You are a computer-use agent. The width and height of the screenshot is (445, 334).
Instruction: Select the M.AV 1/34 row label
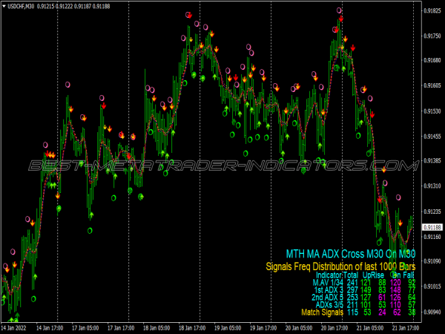tap(328, 283)
